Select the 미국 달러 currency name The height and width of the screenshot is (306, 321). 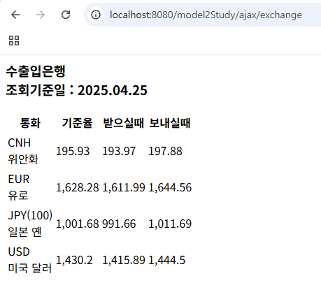[29, 268]
